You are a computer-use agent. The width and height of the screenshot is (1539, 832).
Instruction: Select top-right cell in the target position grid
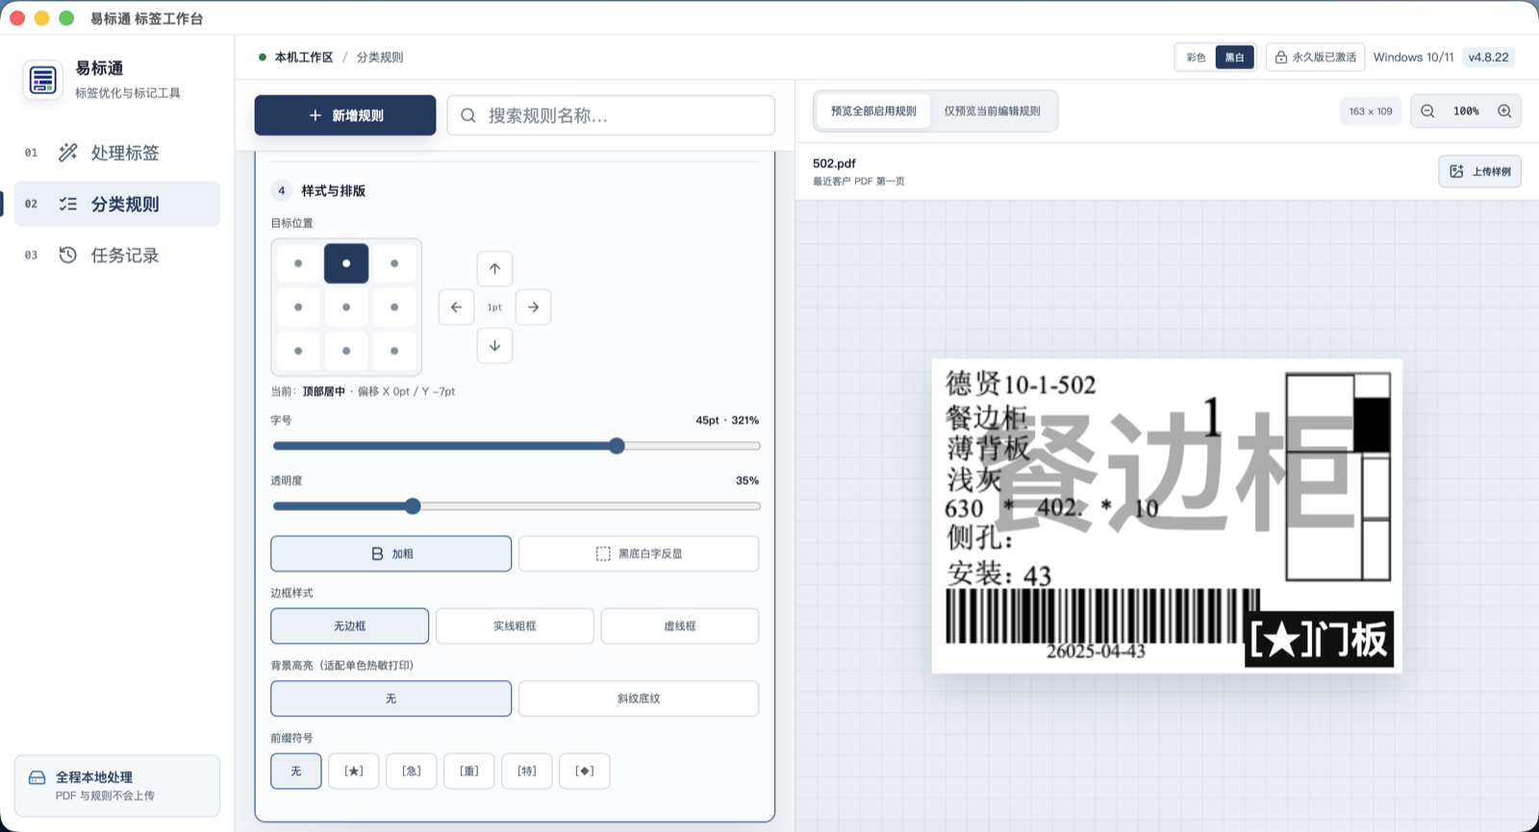pos(394,263)
